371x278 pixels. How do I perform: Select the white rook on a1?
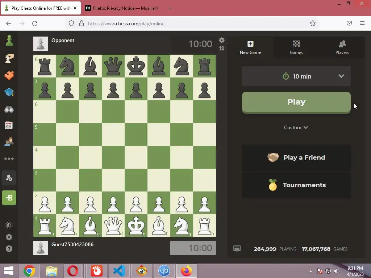(x=45, y=226)
